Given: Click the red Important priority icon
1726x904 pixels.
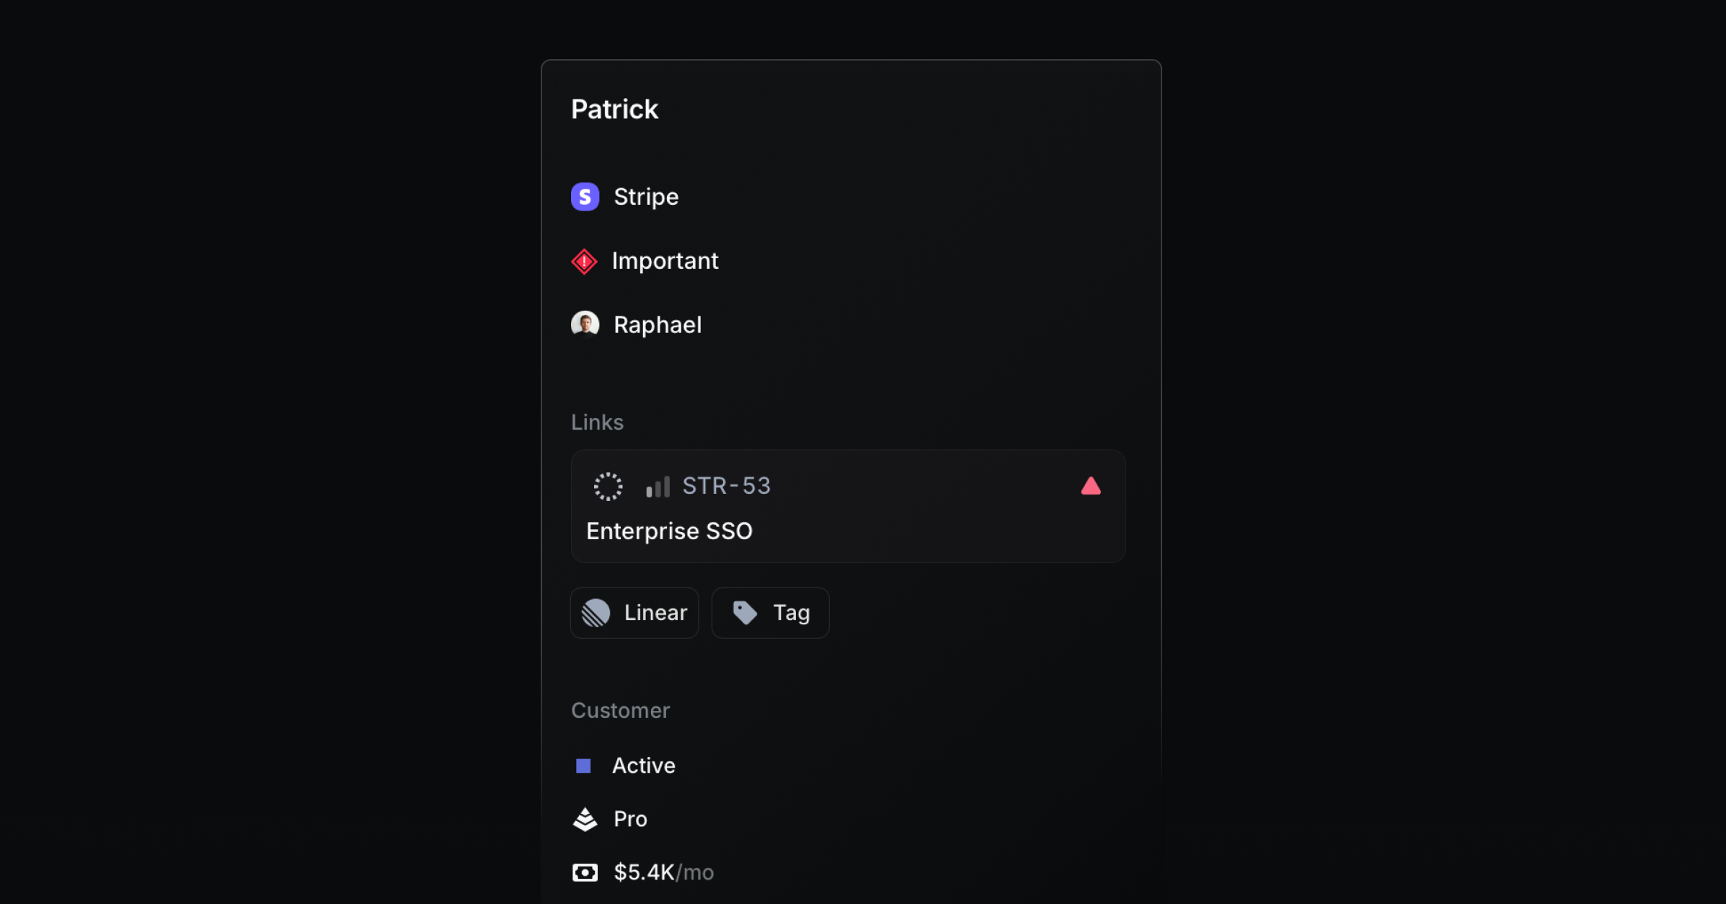Looking at the screenshot, I should click(x=584, y=261).
